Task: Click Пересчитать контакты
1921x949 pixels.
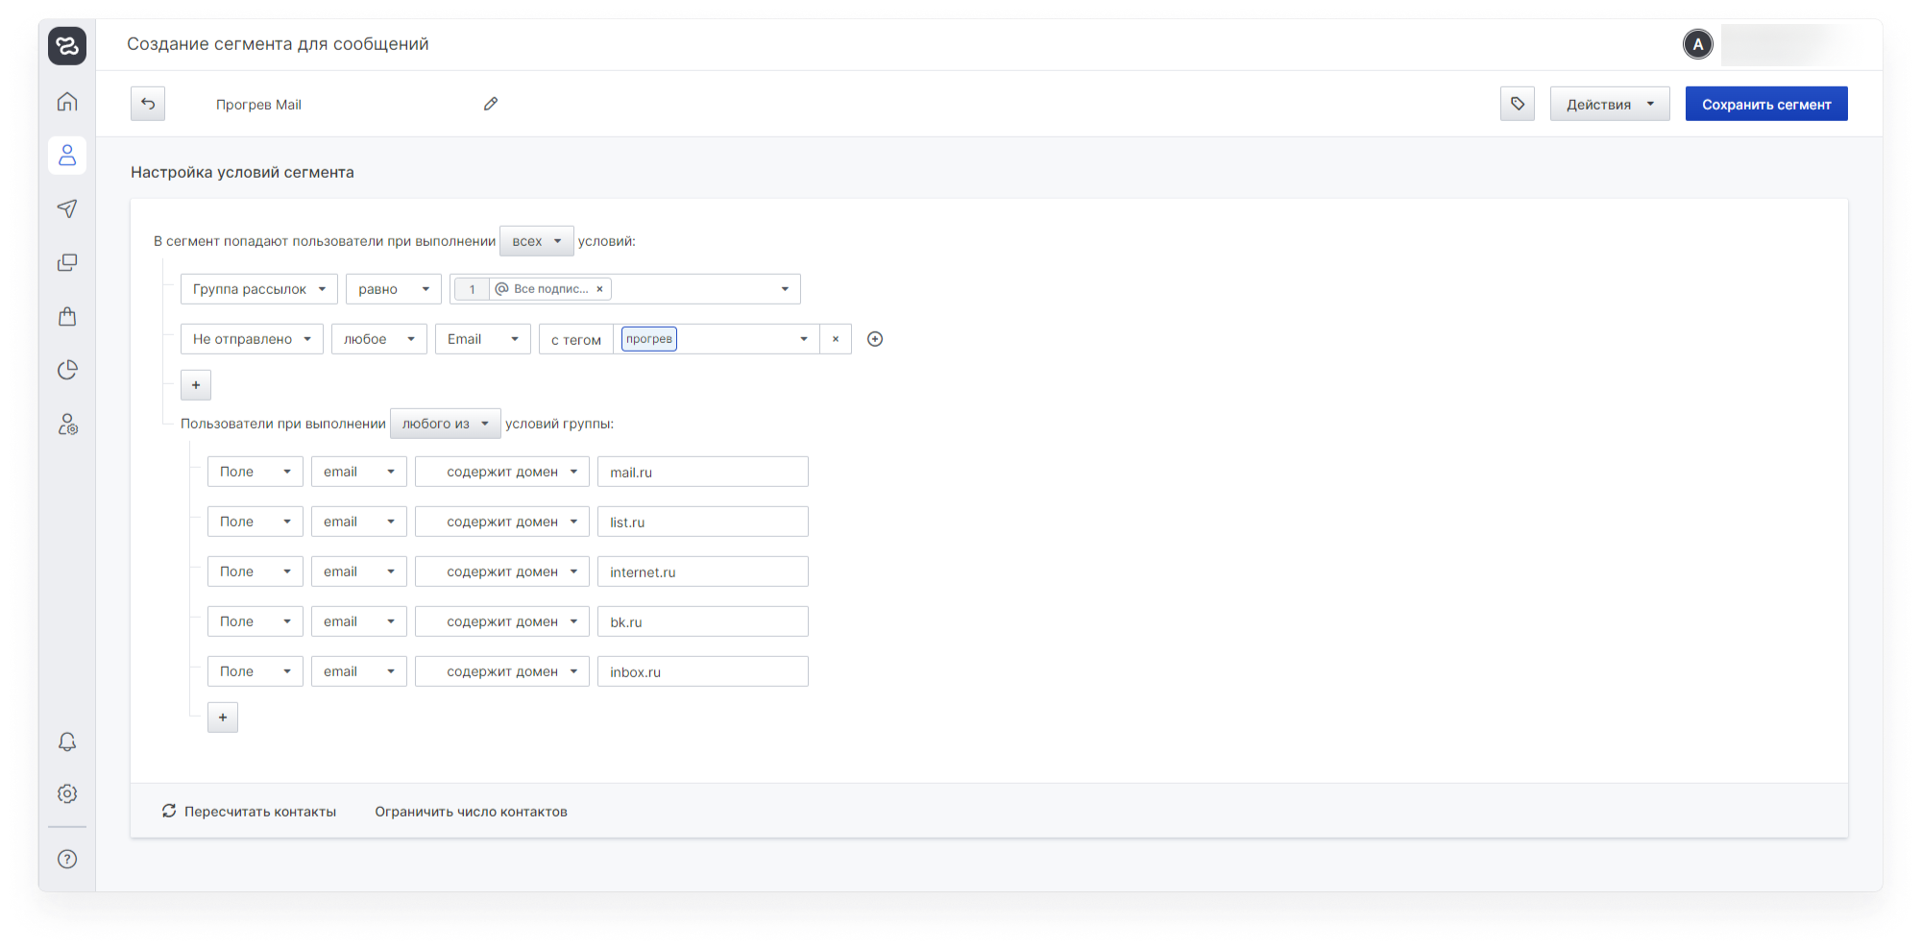Action: pyautogui.click(x=249, y=812)
